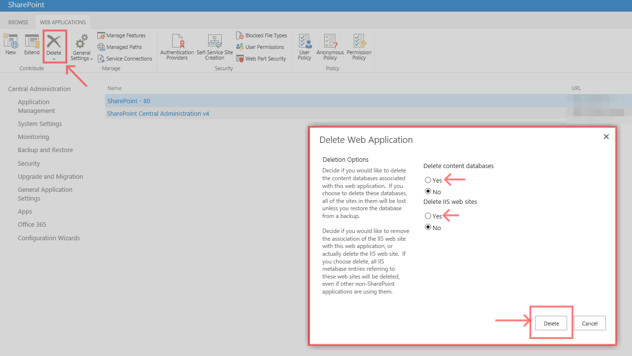This screenshot has height=356, width=632.
Task: Click the Service Connections icon
Action: click(x=101, y=59)
